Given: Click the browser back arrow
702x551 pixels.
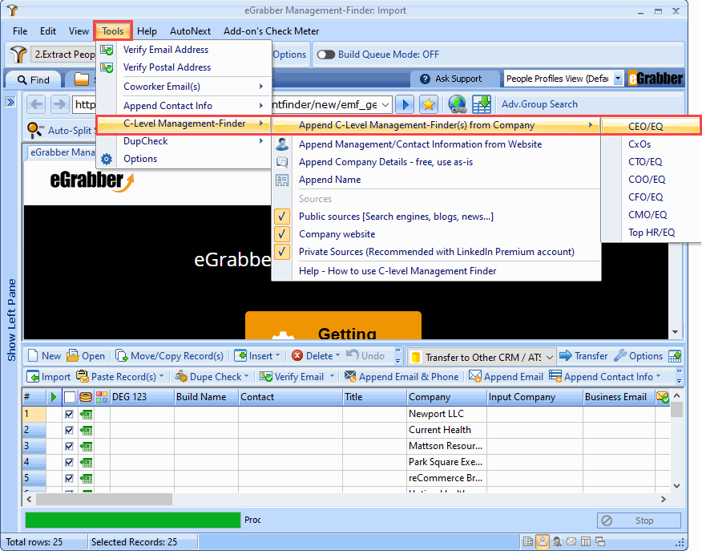Looking at the screenshot, I should tap(36, 105).
